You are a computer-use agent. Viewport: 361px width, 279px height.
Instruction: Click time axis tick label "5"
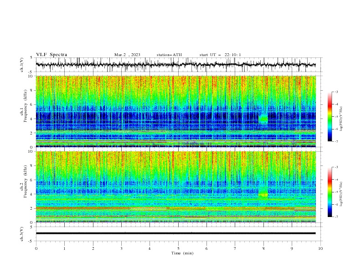[178, 248]
